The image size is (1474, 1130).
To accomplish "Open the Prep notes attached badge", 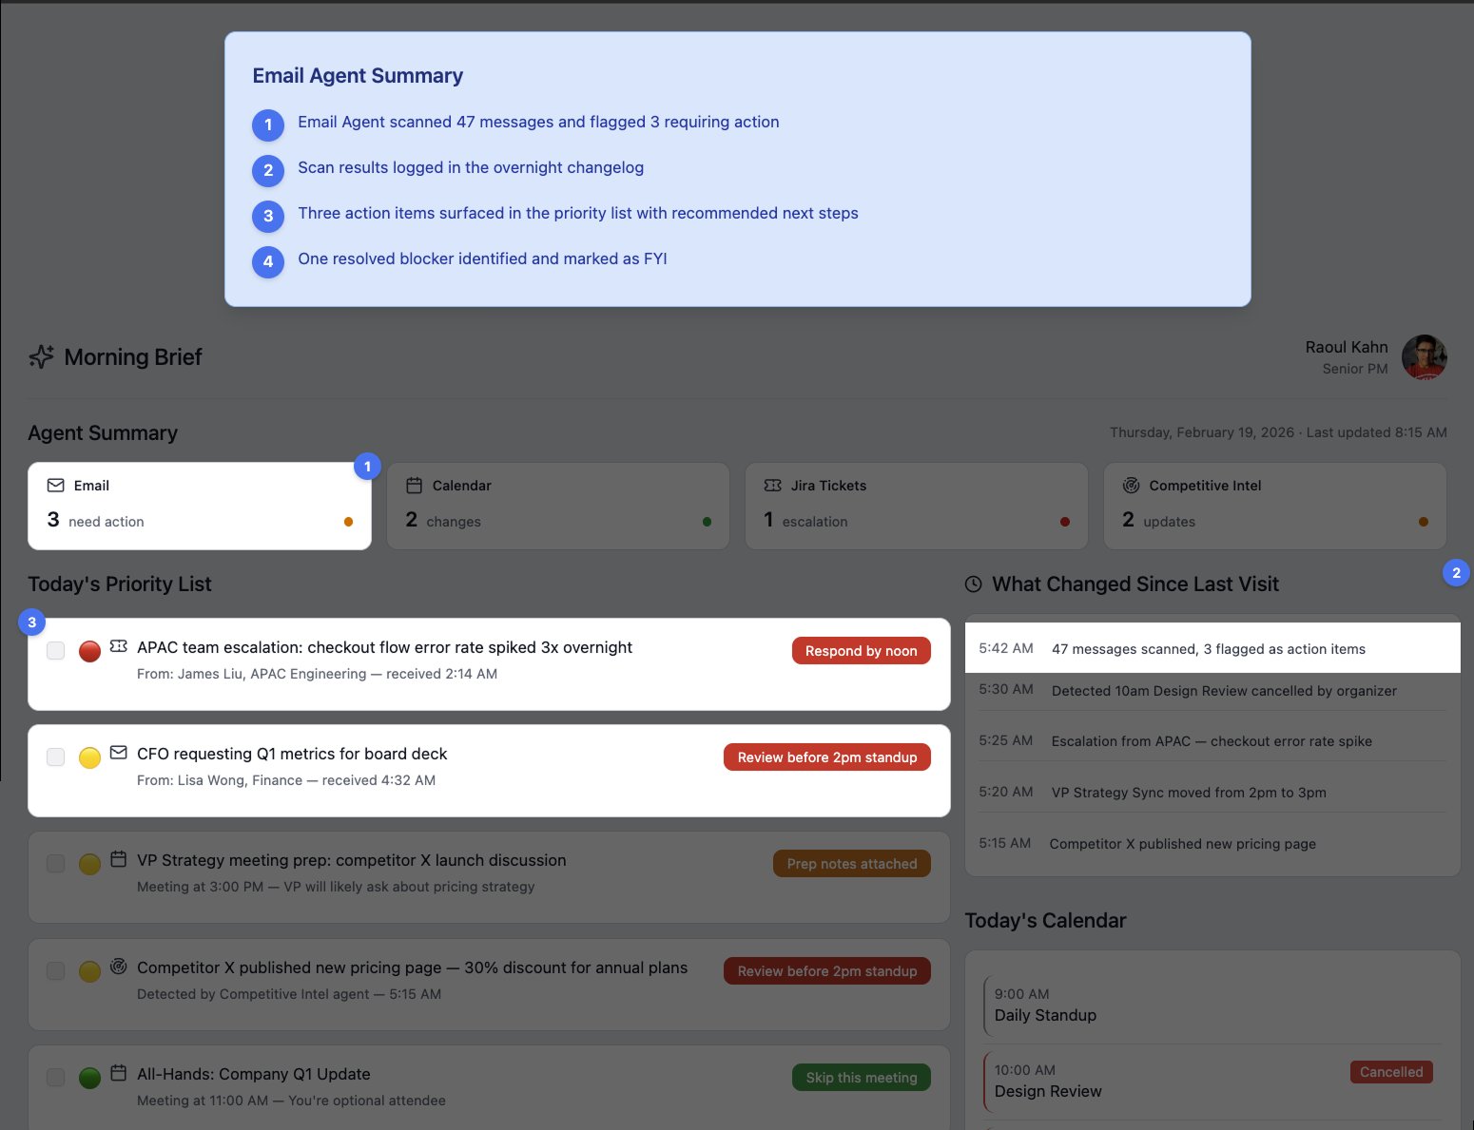I will tap(851, 863).
